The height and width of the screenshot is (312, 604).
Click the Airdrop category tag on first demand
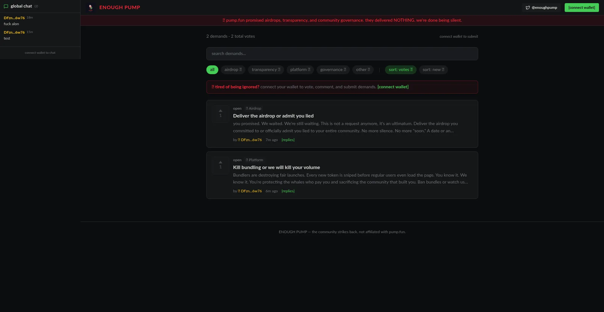(x=254, y=108)
